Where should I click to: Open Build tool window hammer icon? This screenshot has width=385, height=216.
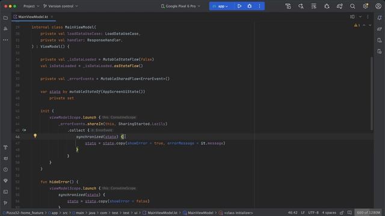[5, 148]
